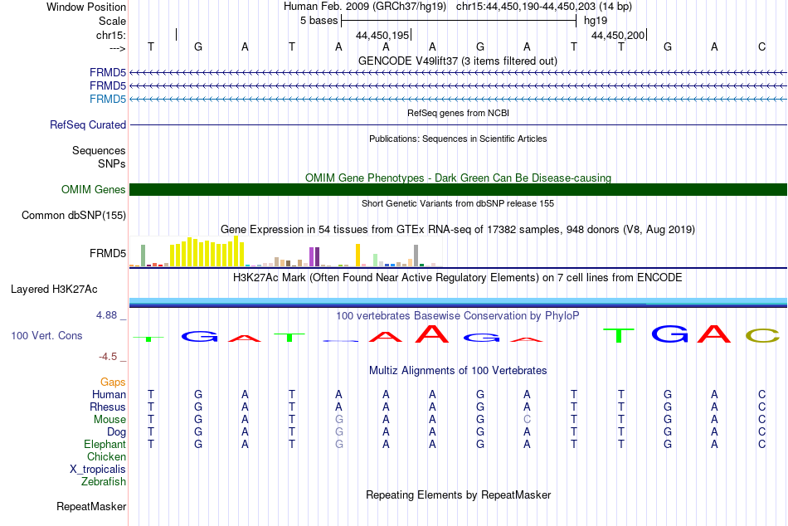Viewport: 788px width, 526px height.
Task: Open the Layered H3K27Ac track settings label
Action: [x=54, y=290]
